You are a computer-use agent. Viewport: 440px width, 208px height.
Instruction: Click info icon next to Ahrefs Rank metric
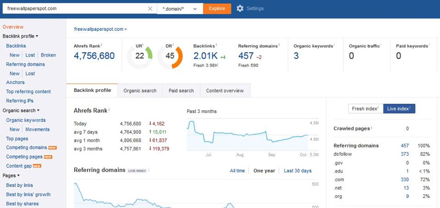tap(101, 45)
